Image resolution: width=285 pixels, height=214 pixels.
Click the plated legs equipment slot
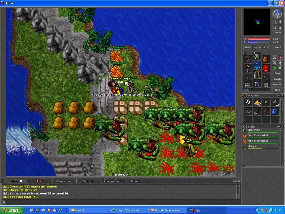tap(257, 74)
